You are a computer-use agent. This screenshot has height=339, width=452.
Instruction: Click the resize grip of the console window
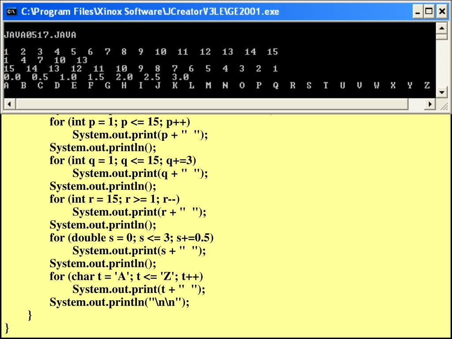[x=444, y=106]
